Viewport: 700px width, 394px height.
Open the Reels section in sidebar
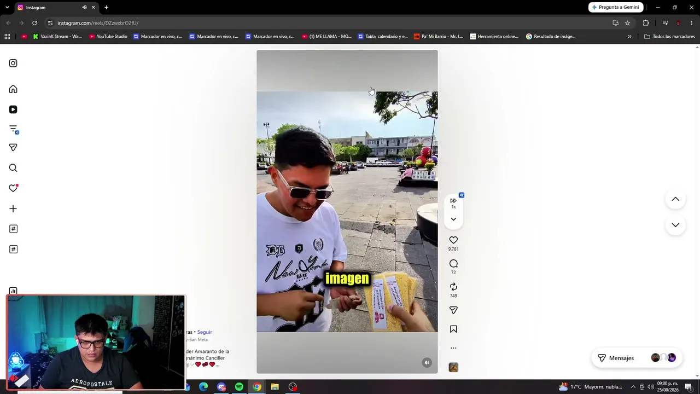click(x=13, y=109)
